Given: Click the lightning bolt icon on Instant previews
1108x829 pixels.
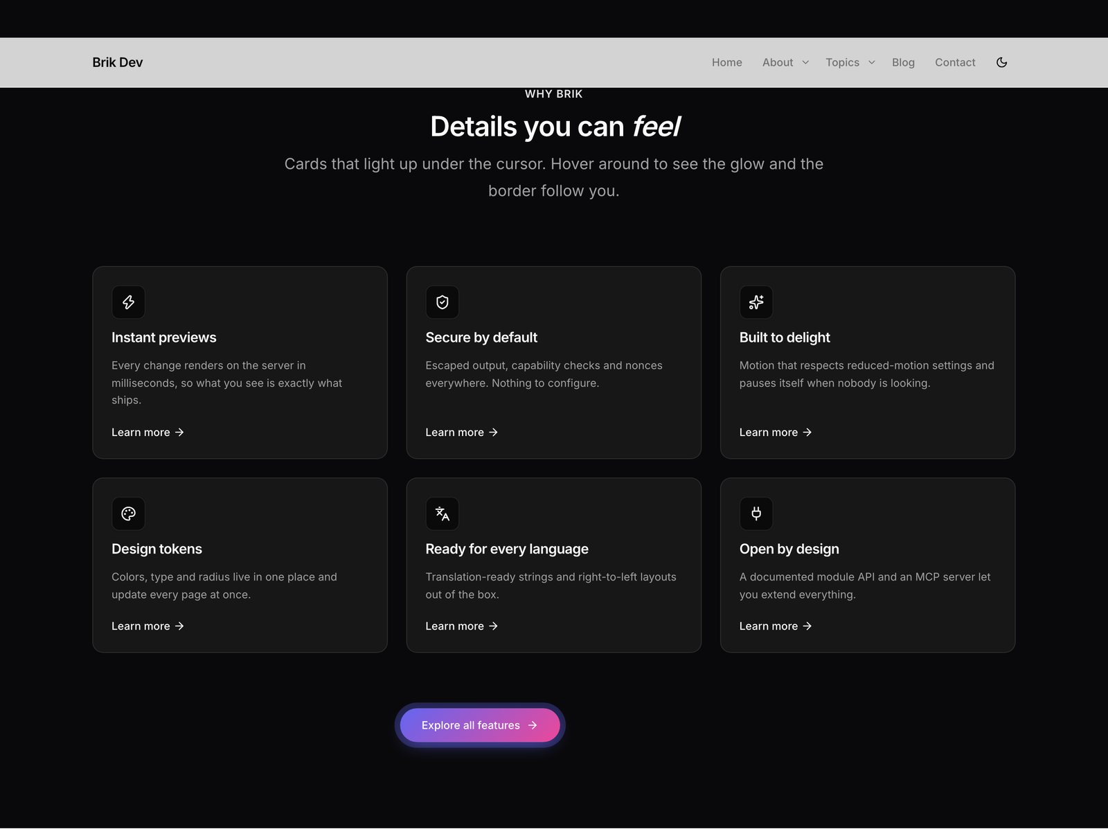Looking at the screenshot, I should [128, 302].
